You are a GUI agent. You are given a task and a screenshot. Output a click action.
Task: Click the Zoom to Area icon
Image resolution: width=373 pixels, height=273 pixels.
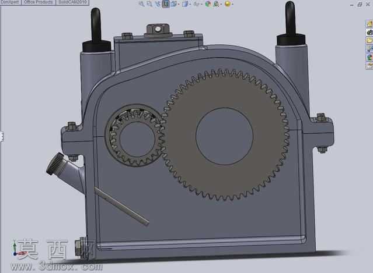(149, 4)
